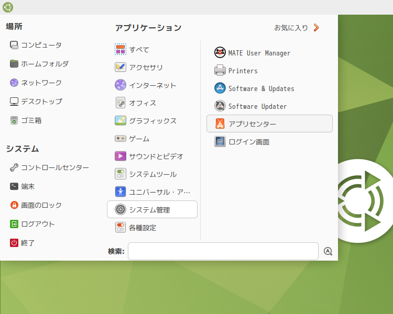Choose ゲーム category label
Viewport: 393px width, 314px height.
pyautogui.click(x=139, y=139)
